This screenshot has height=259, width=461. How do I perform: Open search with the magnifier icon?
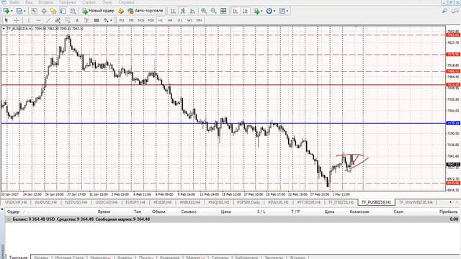point(444,11)
